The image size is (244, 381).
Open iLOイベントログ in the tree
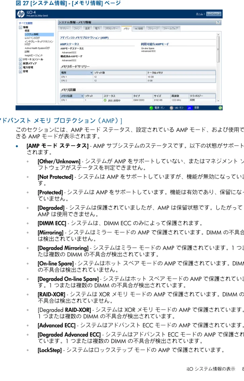32,38
